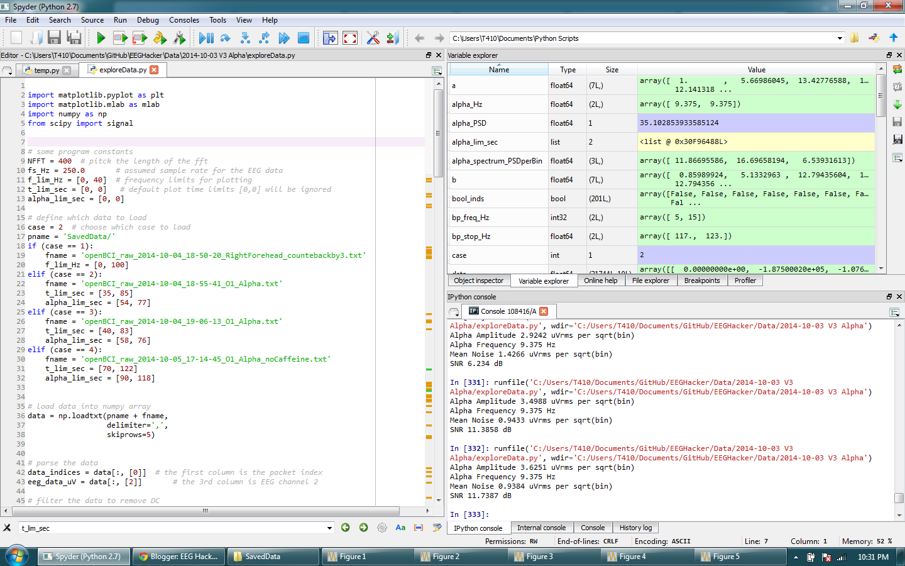Switch to temp.py tab
905x566 pixels.
(47, 70)
